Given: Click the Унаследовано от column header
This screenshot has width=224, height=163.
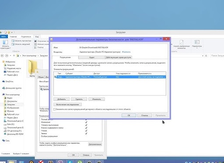Looking at the screenshot, I should coord(123,74).
